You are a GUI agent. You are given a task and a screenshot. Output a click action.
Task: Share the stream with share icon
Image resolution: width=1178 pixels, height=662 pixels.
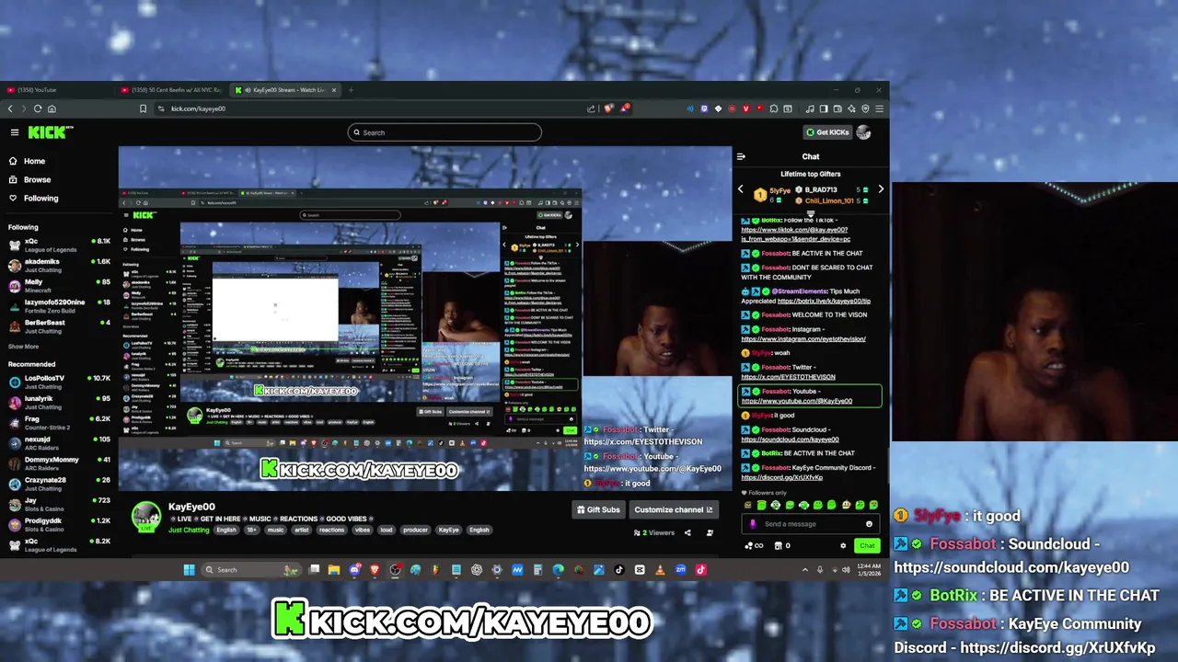[687, 532]
